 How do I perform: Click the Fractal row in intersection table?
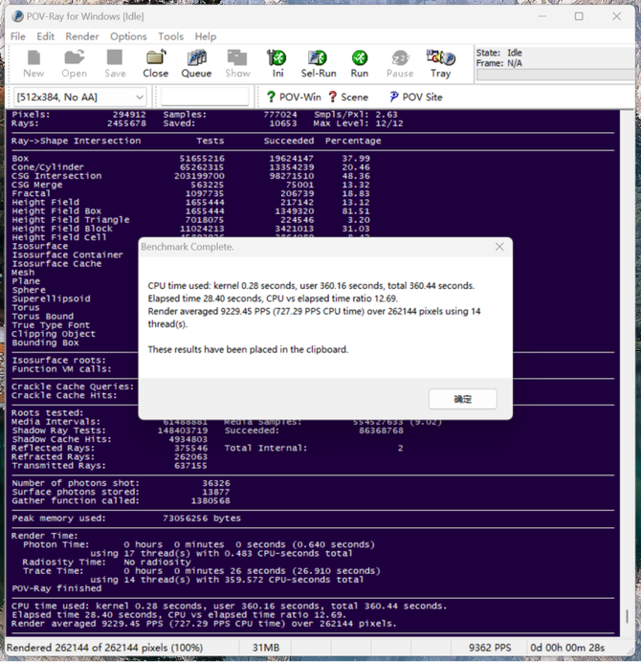click(x=190, y=193)
